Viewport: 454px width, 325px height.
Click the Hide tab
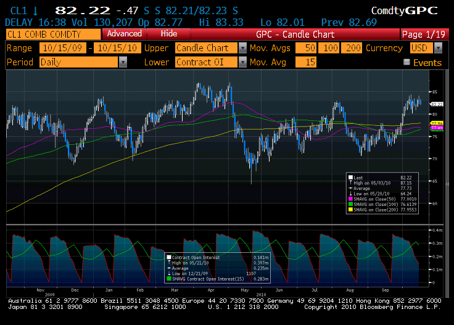click(x=168, y=34)
